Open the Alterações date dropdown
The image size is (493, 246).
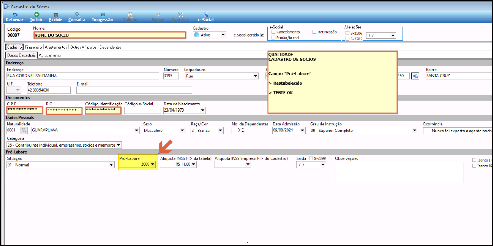click(x=393, y=36)
